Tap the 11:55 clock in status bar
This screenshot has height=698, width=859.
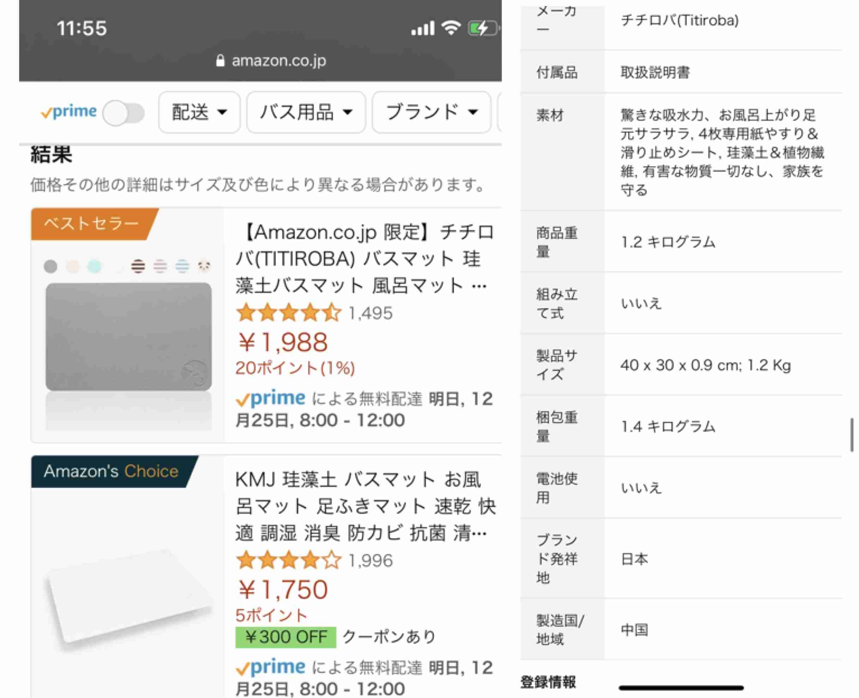82,29
